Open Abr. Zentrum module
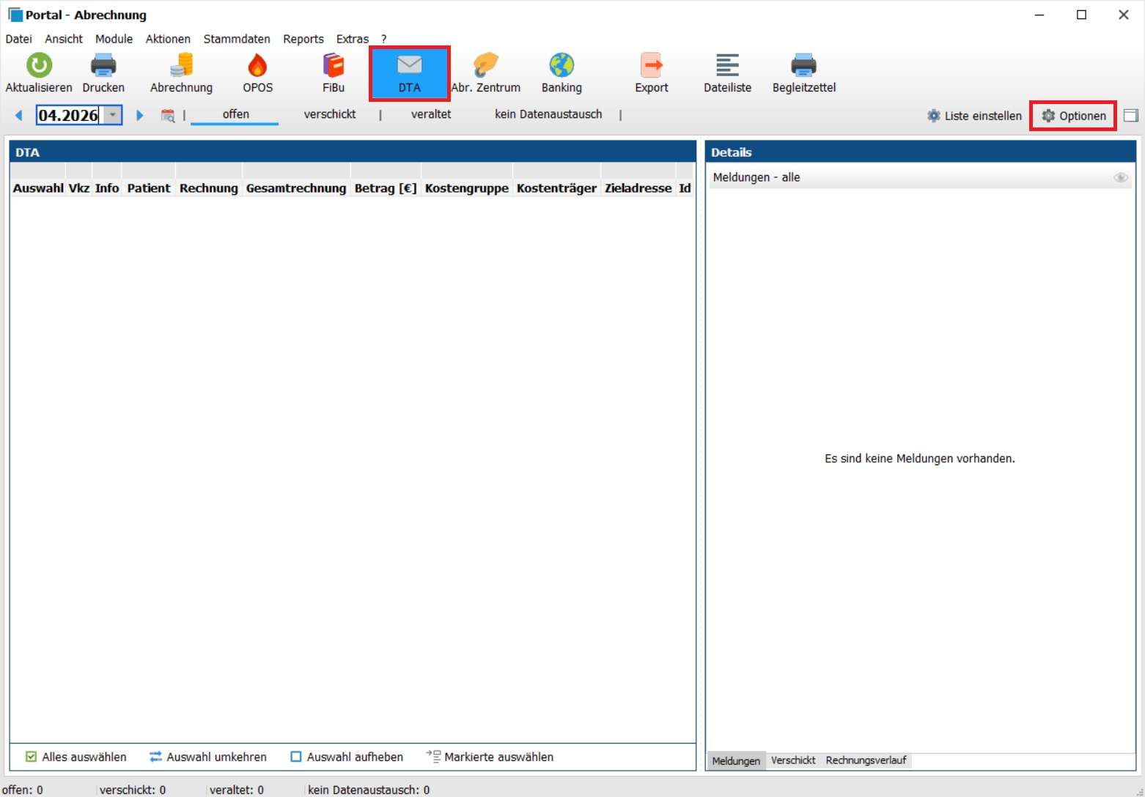 [x=485, y=66]
